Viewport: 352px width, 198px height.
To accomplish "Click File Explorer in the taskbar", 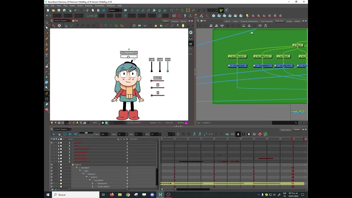I will [x=120, y=195].
